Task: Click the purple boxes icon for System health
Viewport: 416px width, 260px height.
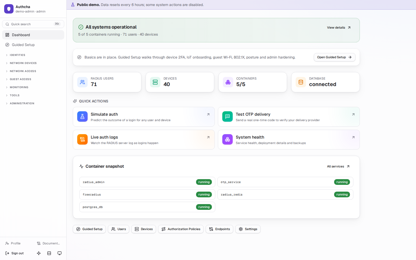Action: [x=227, y=139]
